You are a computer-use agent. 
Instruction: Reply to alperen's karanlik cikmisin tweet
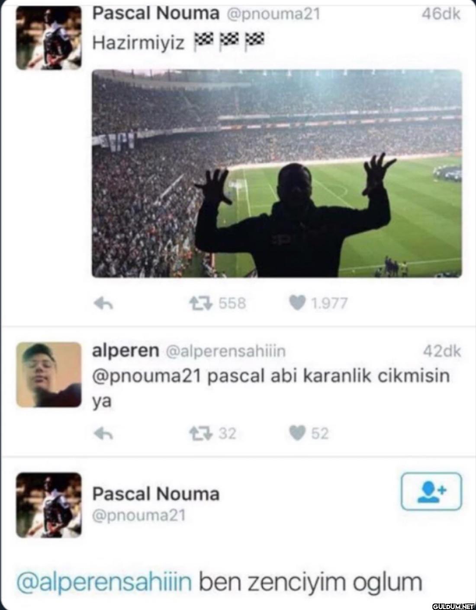(x=103, y=433)
